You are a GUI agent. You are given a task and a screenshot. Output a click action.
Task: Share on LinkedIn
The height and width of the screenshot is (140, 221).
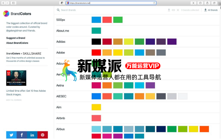32,135
